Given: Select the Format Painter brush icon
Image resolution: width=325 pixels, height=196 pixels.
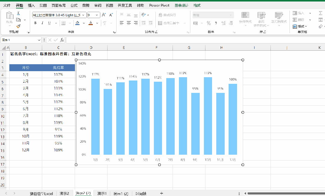Looking at the screenshot, I should 18,26.
